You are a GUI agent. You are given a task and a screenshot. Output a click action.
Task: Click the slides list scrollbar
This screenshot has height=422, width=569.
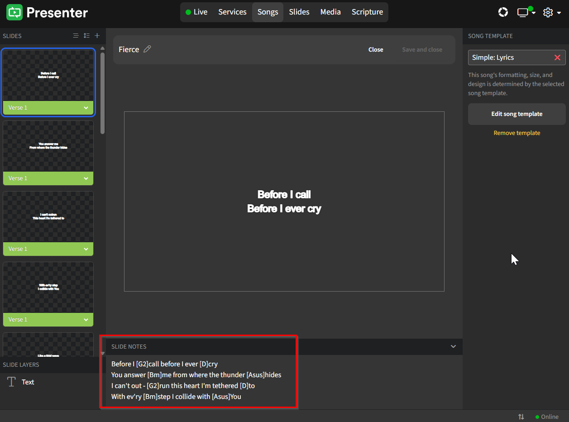point(102,93)
